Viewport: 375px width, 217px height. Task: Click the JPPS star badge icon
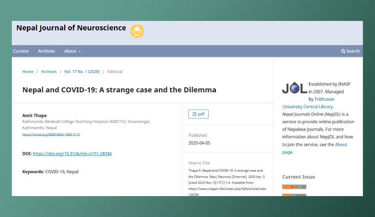coord(137,31)
